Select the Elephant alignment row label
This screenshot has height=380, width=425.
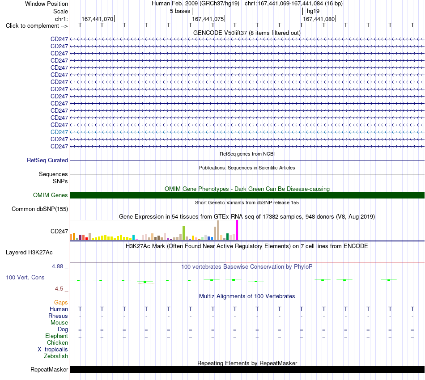pos(57,336)
